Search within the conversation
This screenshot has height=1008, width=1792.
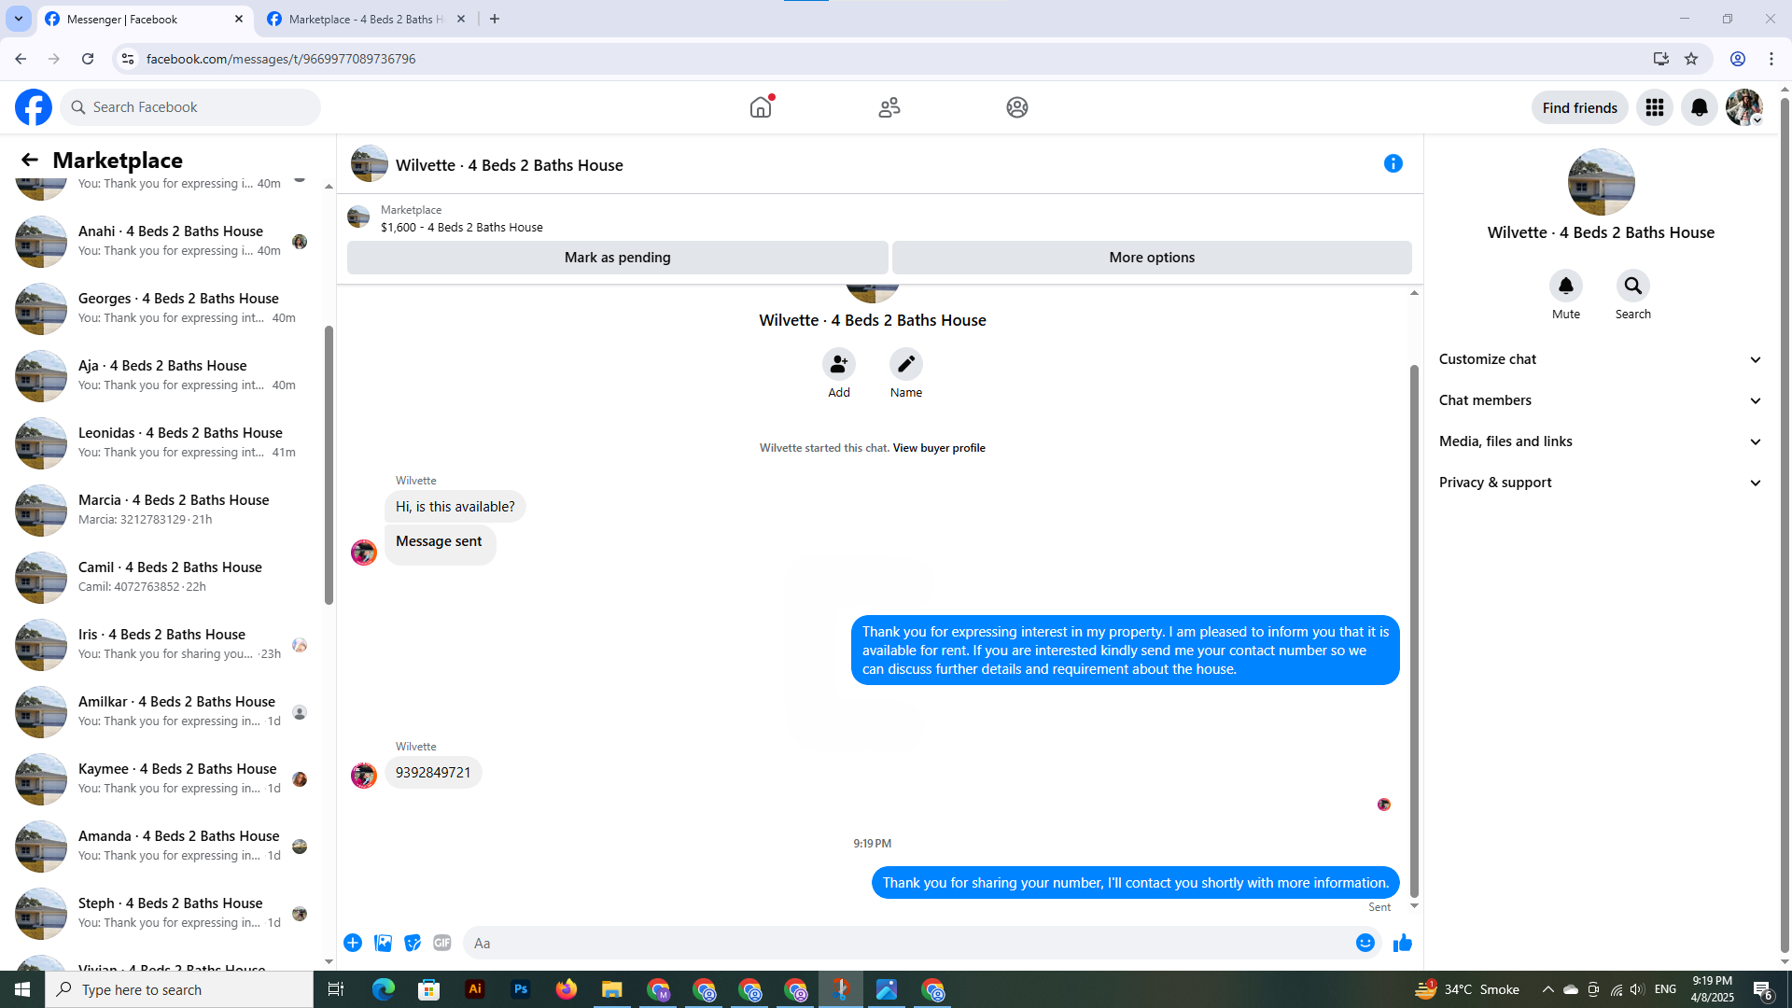tap(1632, 287)
